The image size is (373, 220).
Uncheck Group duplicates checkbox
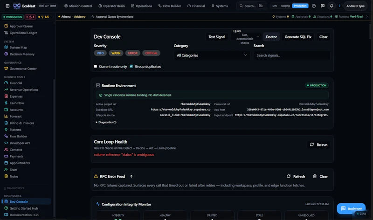(131, 66)
